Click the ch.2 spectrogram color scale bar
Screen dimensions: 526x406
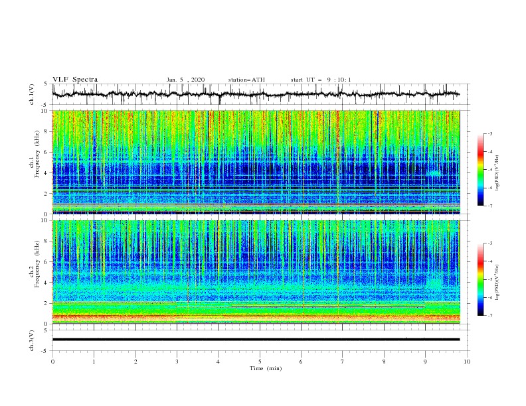pyautogui.click(x=480, y=279)
